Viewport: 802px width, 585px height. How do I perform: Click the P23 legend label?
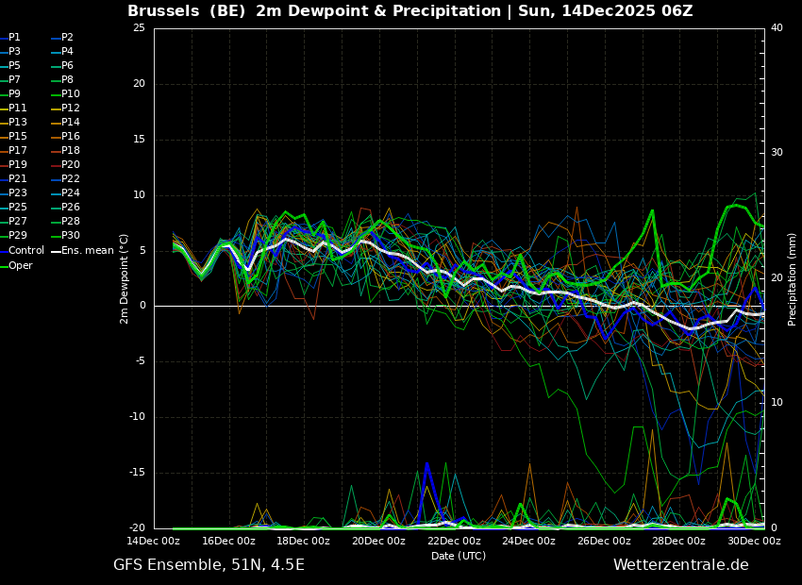point(17,192)
